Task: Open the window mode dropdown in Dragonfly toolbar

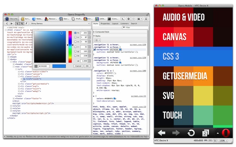Action: [139, 19]
